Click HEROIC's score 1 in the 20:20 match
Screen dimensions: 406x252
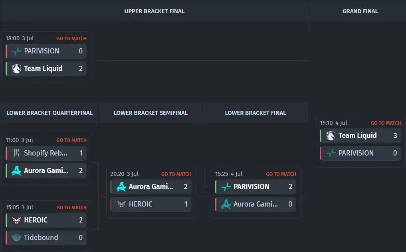(x=186, y=204)
